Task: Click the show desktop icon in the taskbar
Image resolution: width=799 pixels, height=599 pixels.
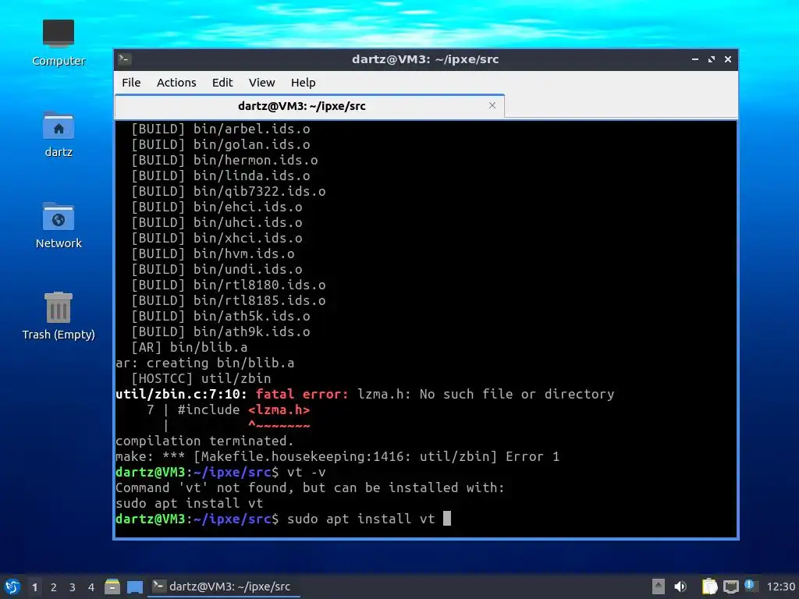Action: coord(134,587)
